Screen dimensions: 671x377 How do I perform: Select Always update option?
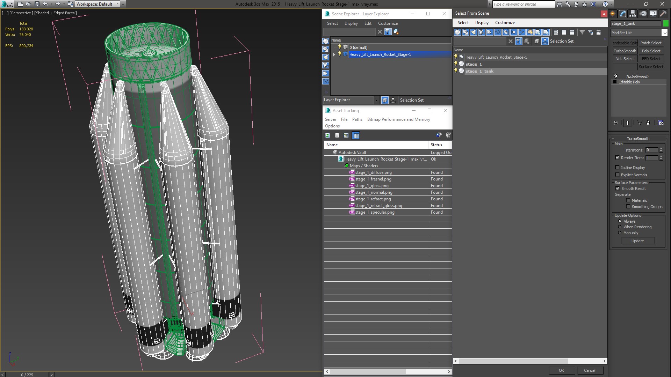coord(620,221)
